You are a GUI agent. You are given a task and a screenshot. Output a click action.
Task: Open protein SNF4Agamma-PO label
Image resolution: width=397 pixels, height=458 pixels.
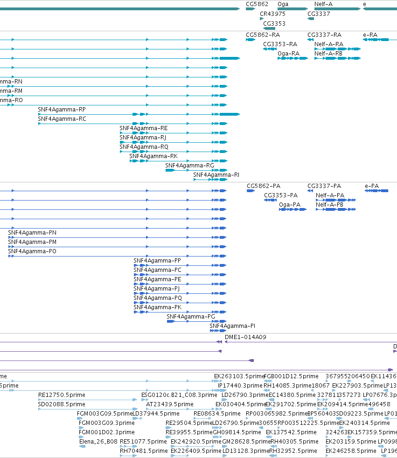(32, 251)
